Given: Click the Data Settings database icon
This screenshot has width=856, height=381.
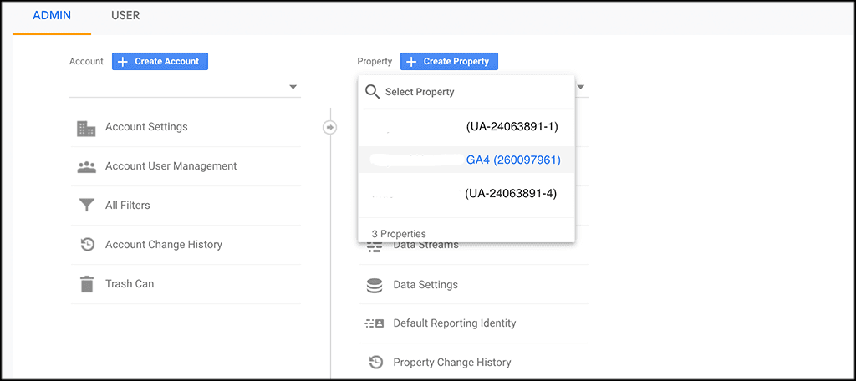Looking at the screenshot, I should pyautogui.click(x=374, y=285).
